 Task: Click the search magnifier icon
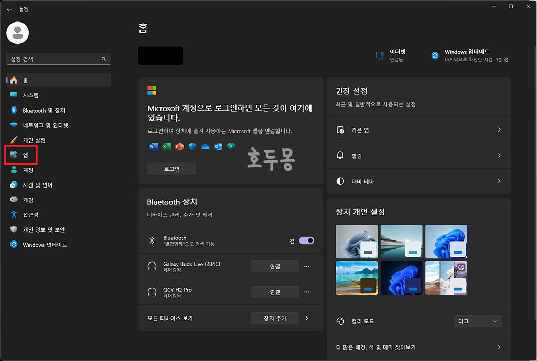pyautogui.click(x=104, y=59)
